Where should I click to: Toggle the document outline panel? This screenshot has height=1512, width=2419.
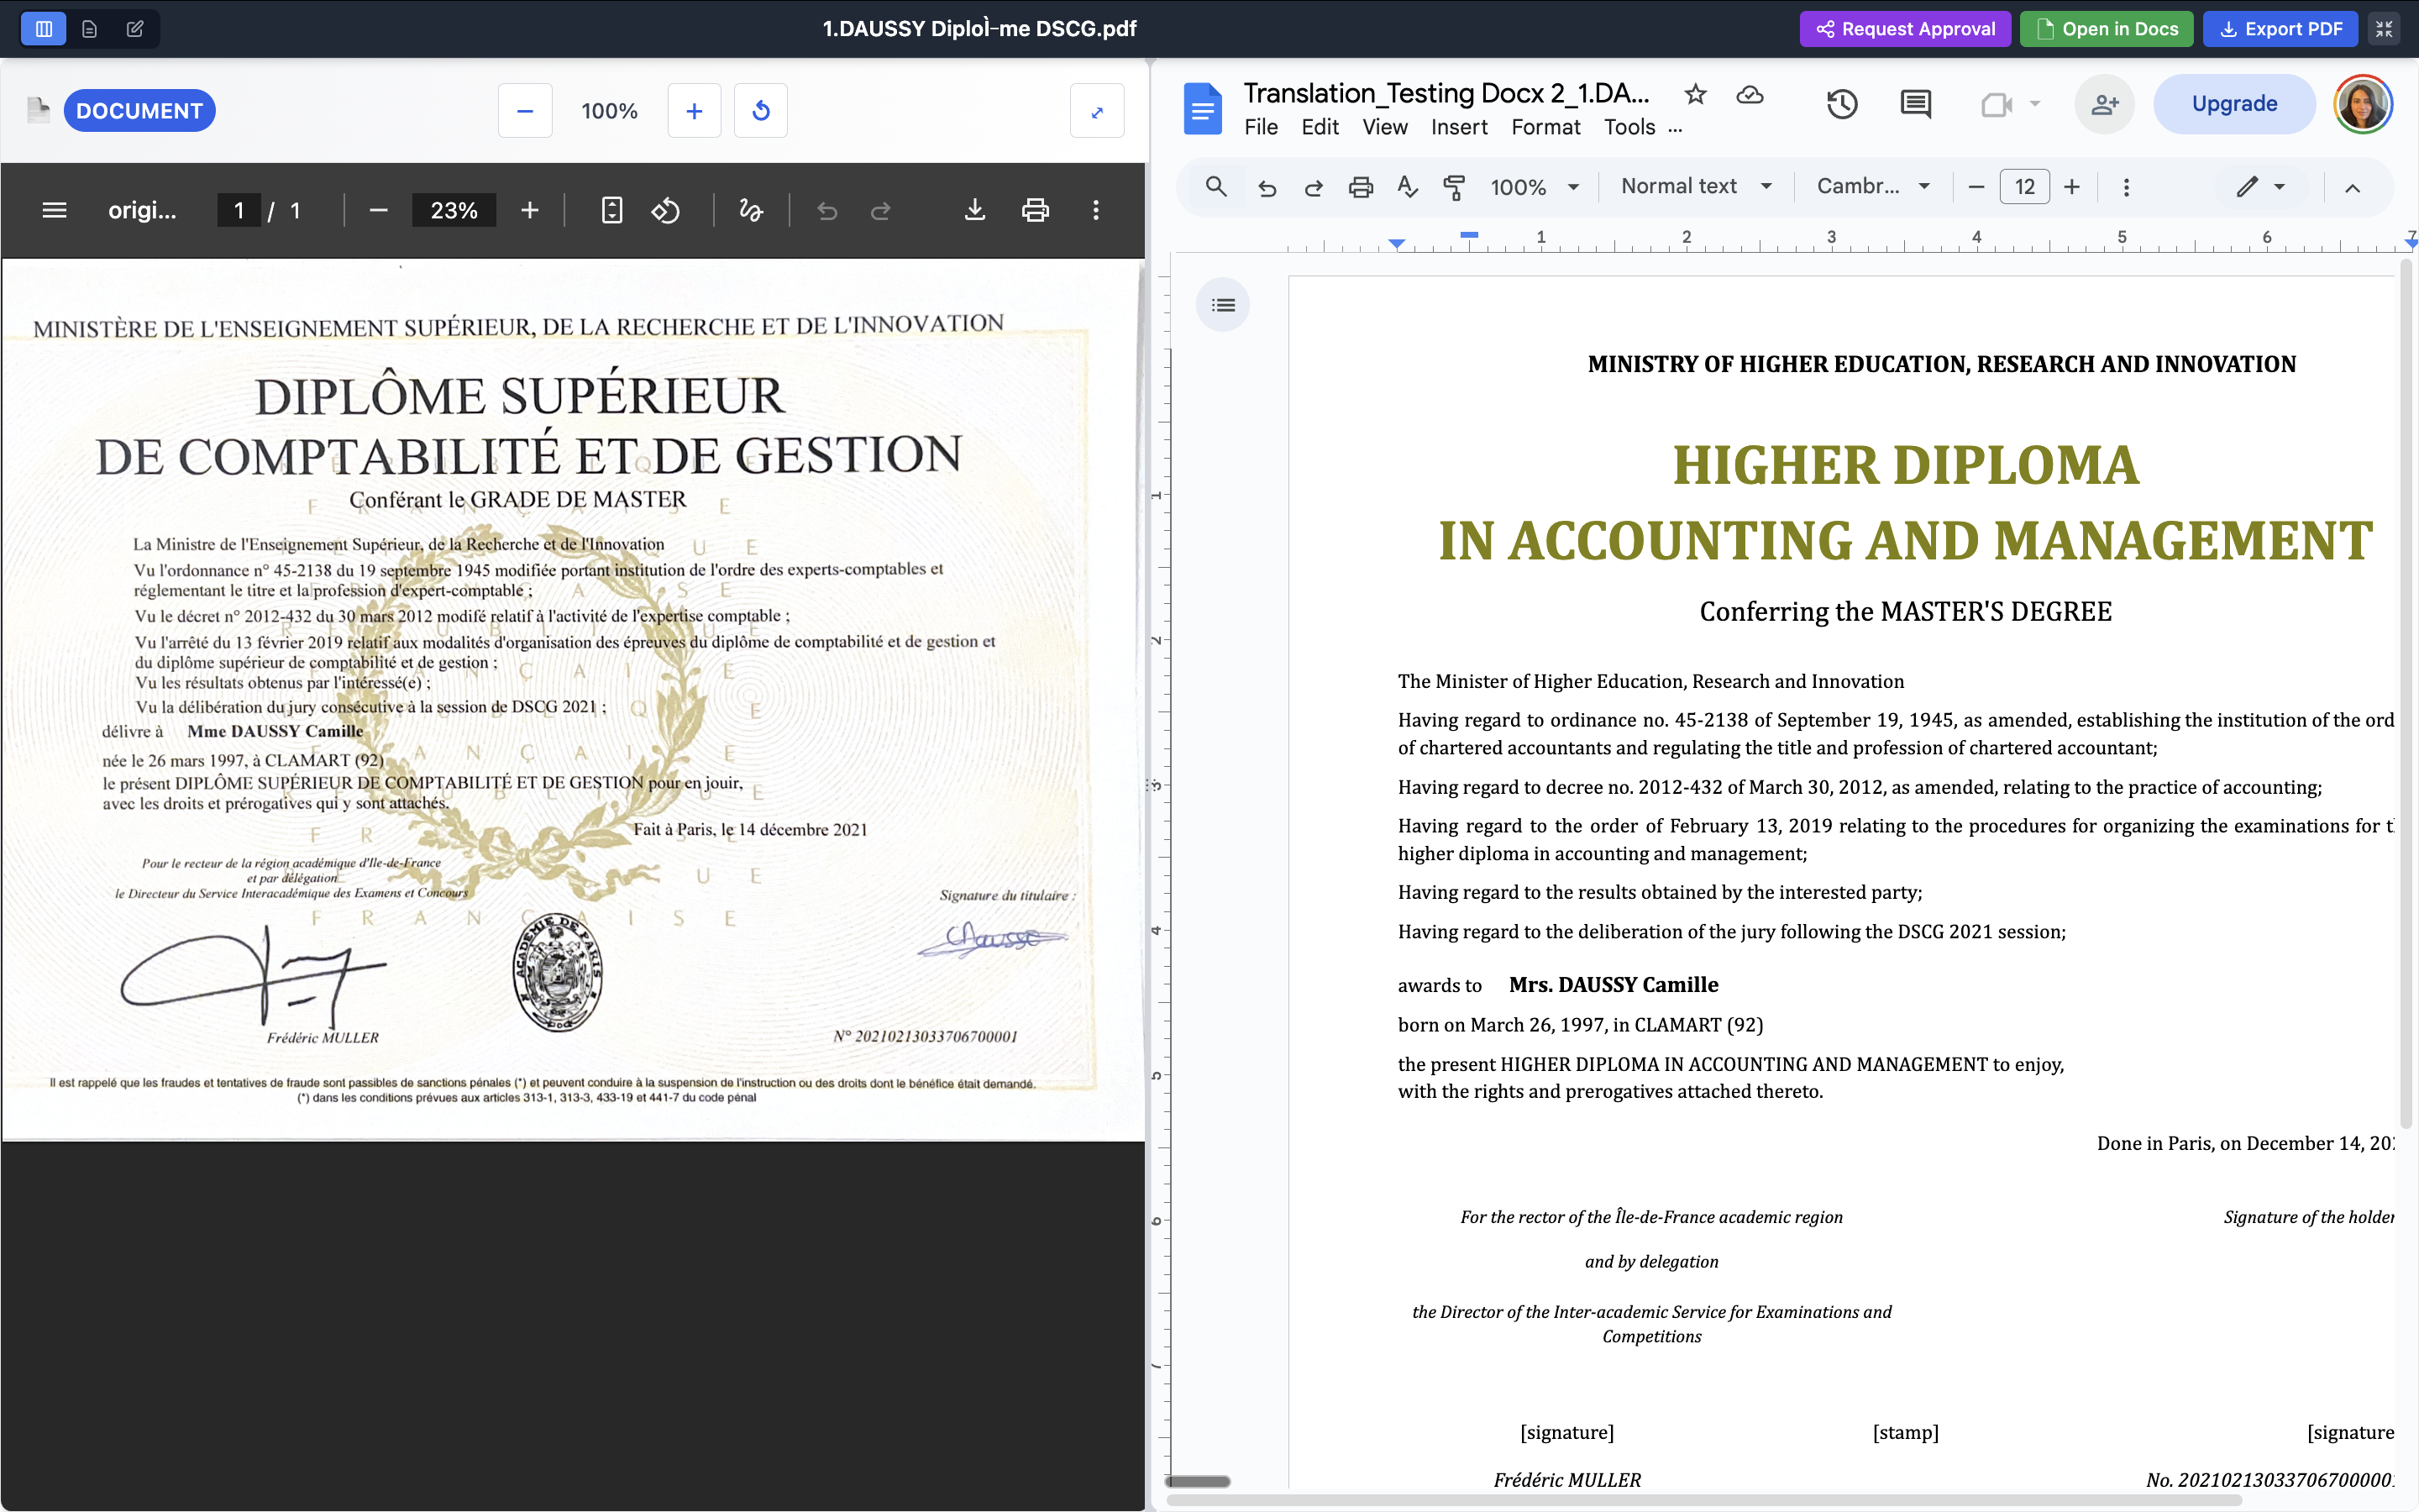click(1224, 304)
